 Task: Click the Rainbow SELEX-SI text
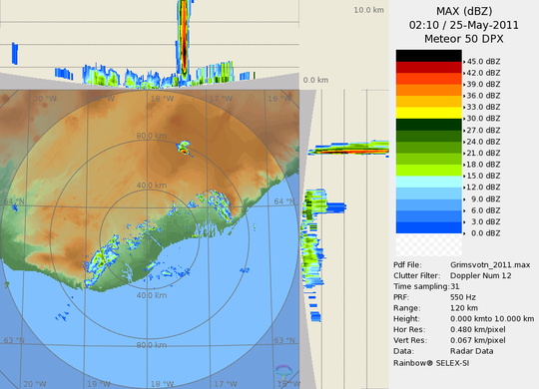coord(431,363)
